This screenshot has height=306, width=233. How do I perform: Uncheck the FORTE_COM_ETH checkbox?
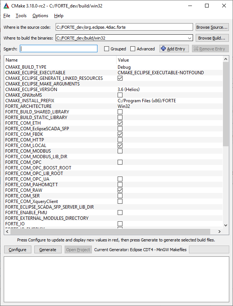pyautogui.click(x=120, y=123)
